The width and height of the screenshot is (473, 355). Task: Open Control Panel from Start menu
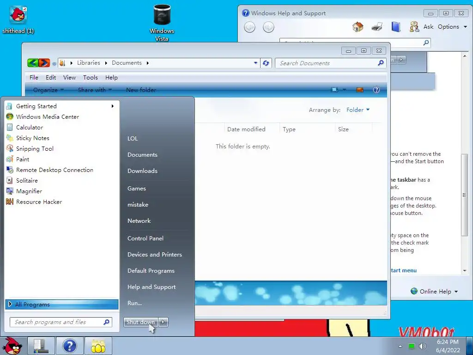coord(146,238)
